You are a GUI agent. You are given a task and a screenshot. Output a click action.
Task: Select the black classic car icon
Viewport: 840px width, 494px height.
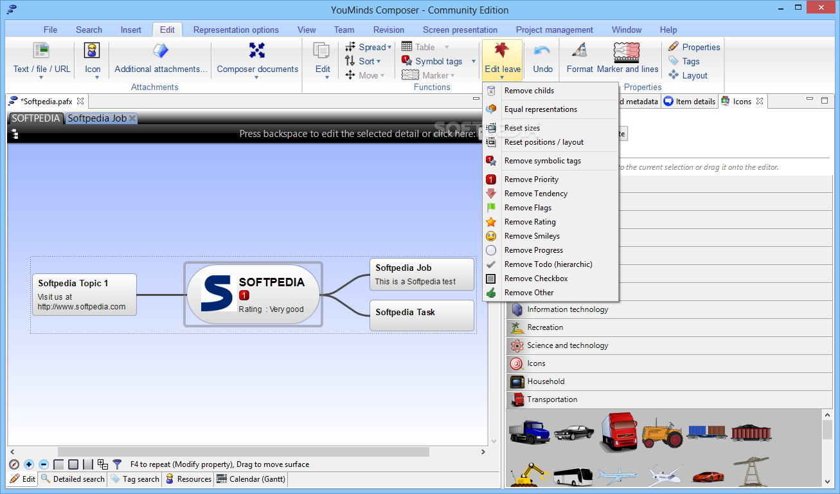573,432
